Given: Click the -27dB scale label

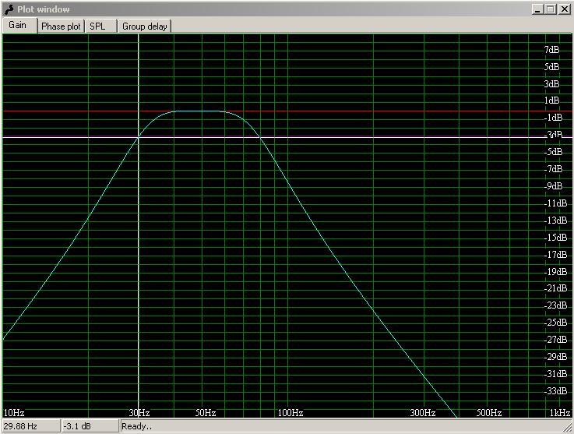Looking at the screenshot, I should 555,340.
